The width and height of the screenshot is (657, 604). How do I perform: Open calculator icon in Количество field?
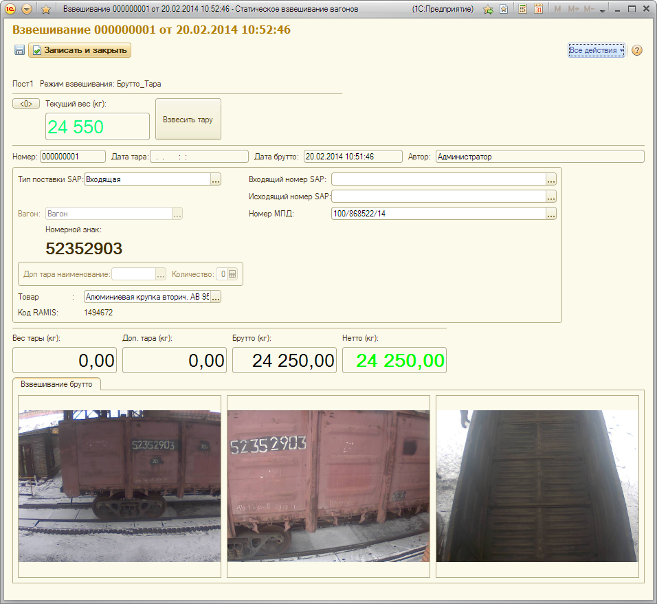(232, 273)
